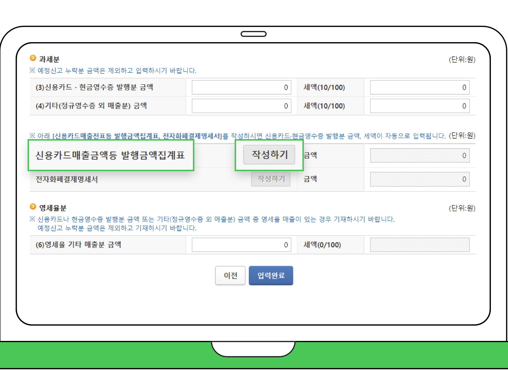Click amount field for (3)신용카드·현금영수증 발행분
The height and width of the screenshot is (370, 508).
tap(241, 87)
